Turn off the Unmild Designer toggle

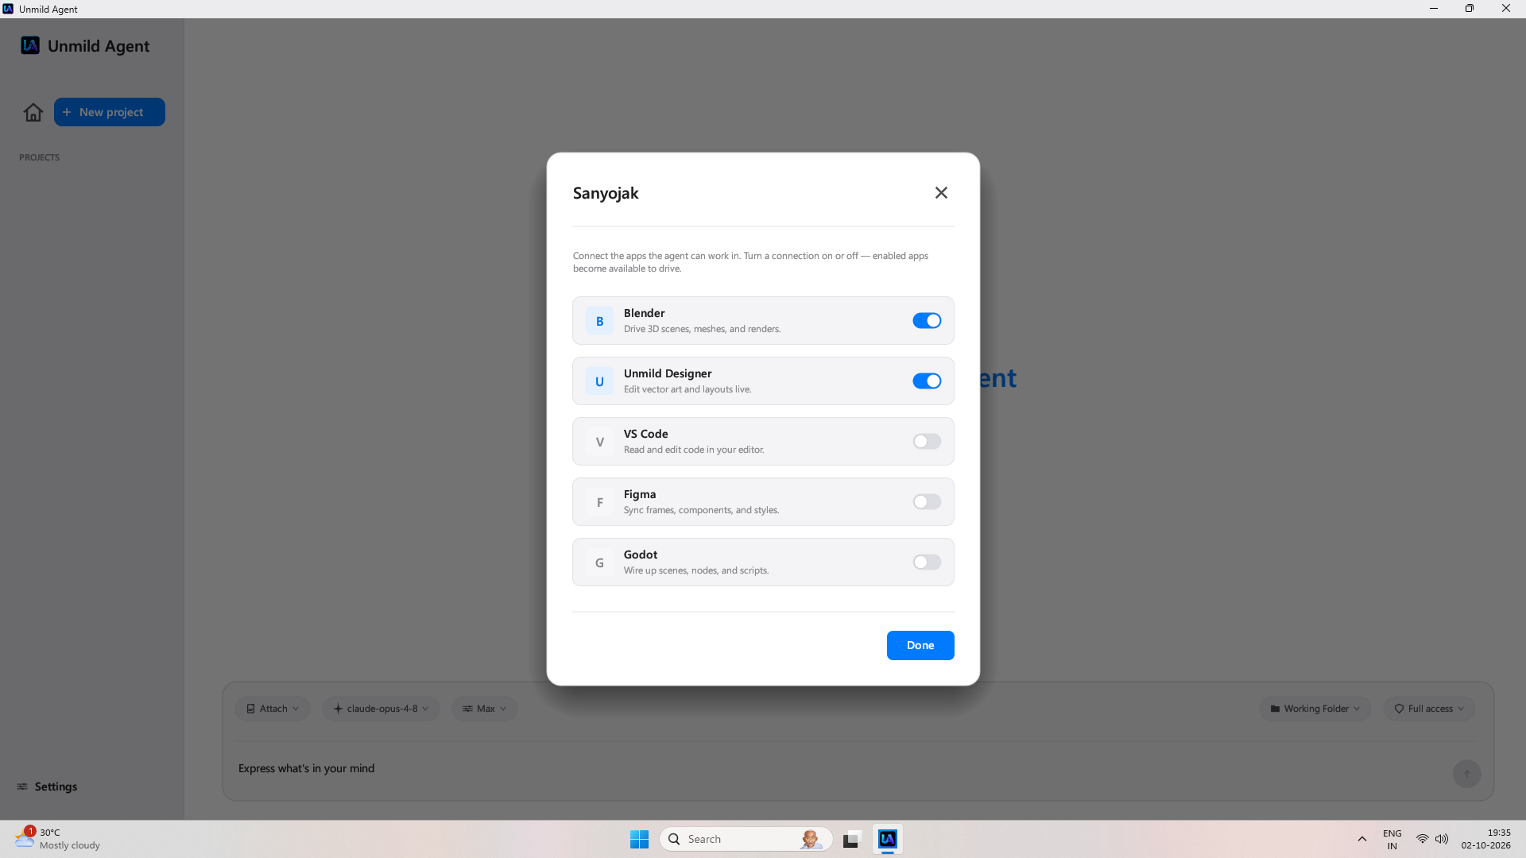pos(927,381)
